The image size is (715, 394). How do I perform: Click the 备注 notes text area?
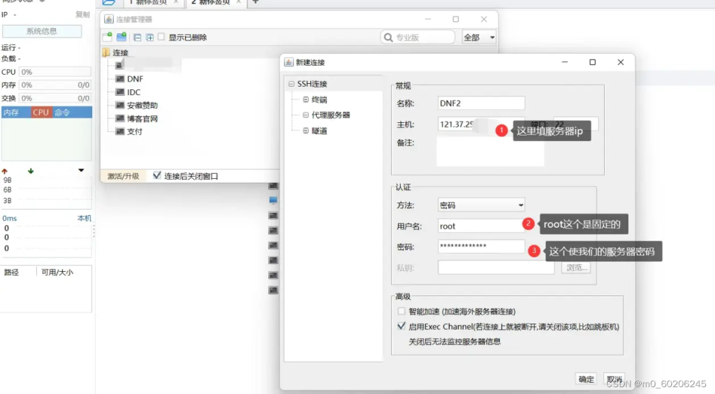coord(490,152)
